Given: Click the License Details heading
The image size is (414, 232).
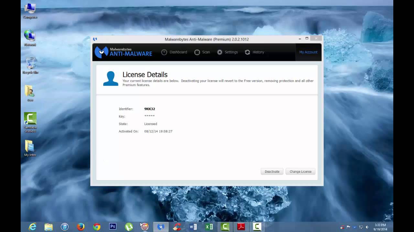Looking at the screenshot, I should click(145, 75).
